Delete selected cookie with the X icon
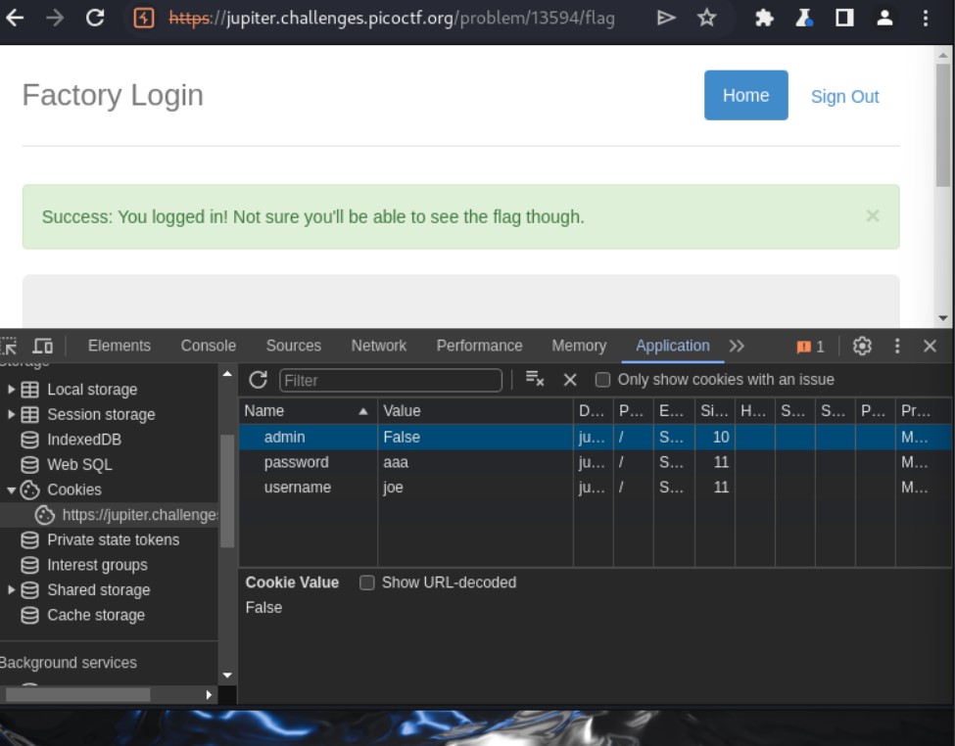 click(x=570, y=380)
